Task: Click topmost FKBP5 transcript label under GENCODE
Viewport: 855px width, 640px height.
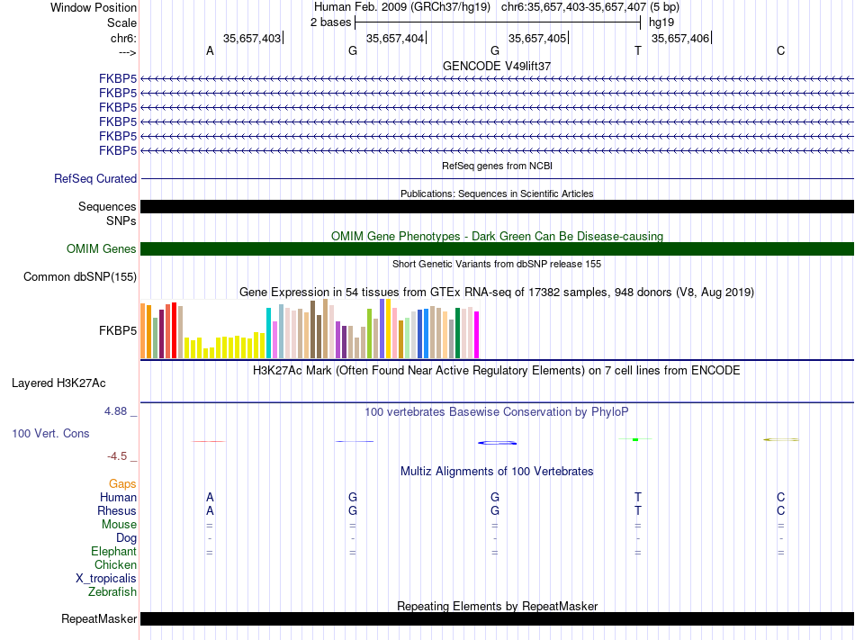Action: pos(118,78)
